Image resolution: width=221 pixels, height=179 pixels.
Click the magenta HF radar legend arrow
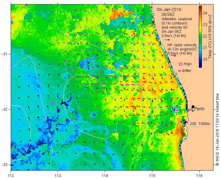pyautogui.click(x=173, y=55)
